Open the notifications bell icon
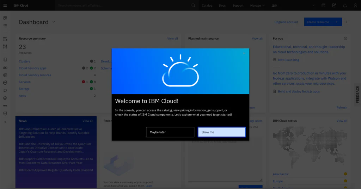The width and height of the screenshot is (361, 189). (x=345, y=5)
